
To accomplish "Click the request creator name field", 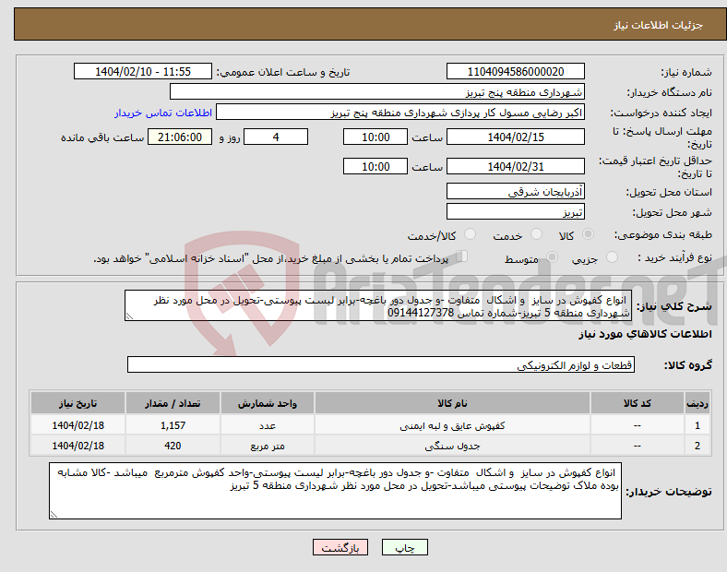I will point(400,113).
